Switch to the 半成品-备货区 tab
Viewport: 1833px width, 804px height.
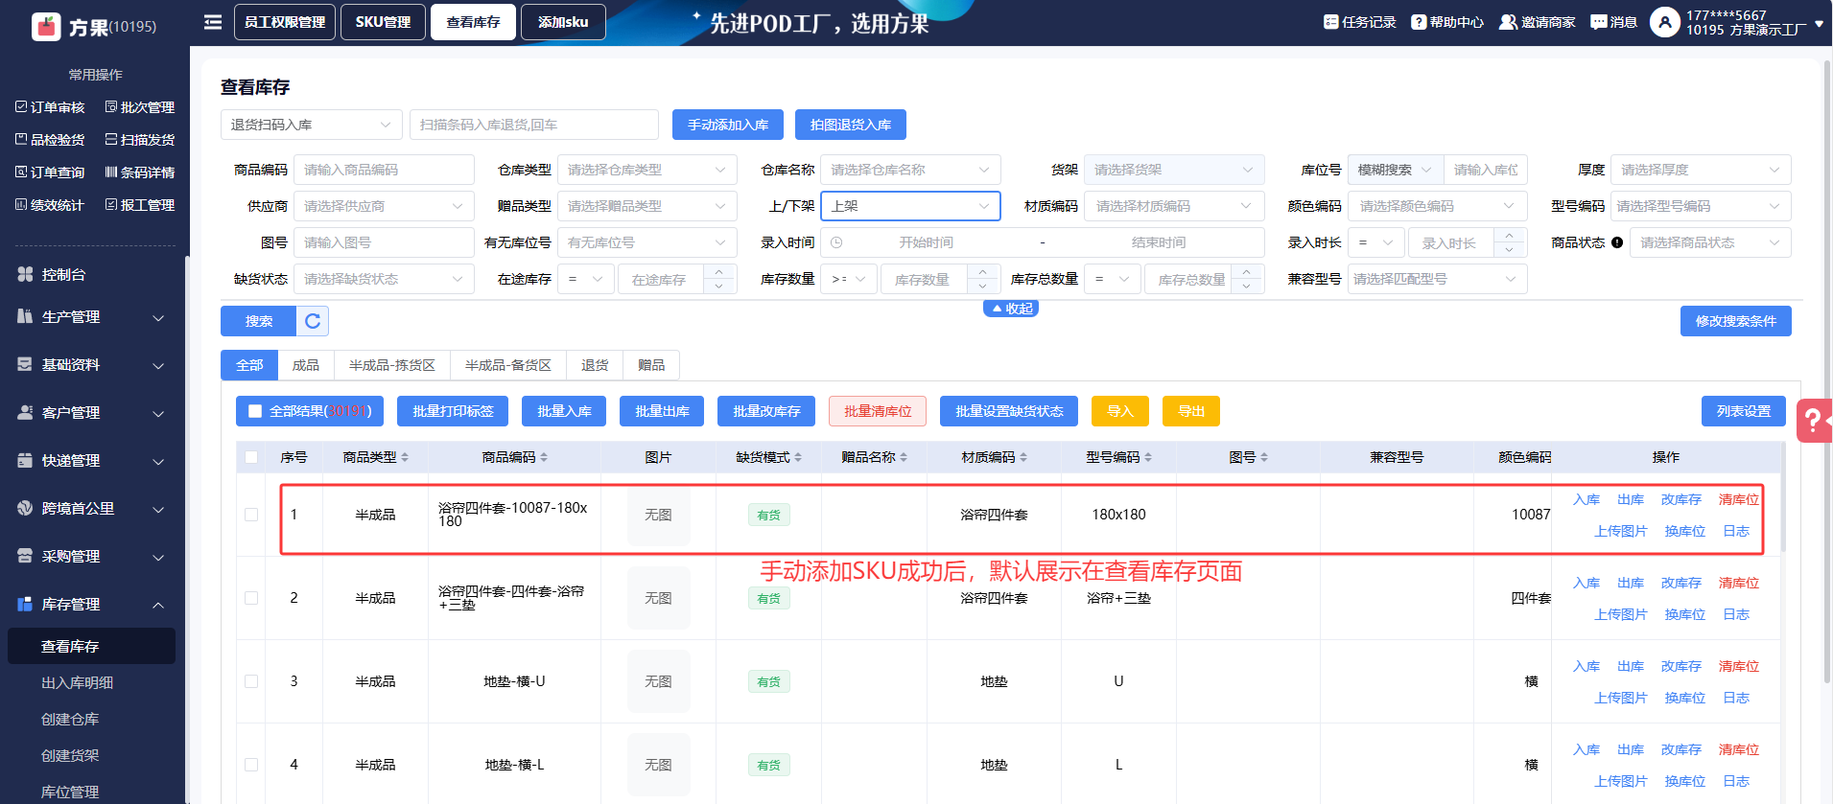[508, 365]
